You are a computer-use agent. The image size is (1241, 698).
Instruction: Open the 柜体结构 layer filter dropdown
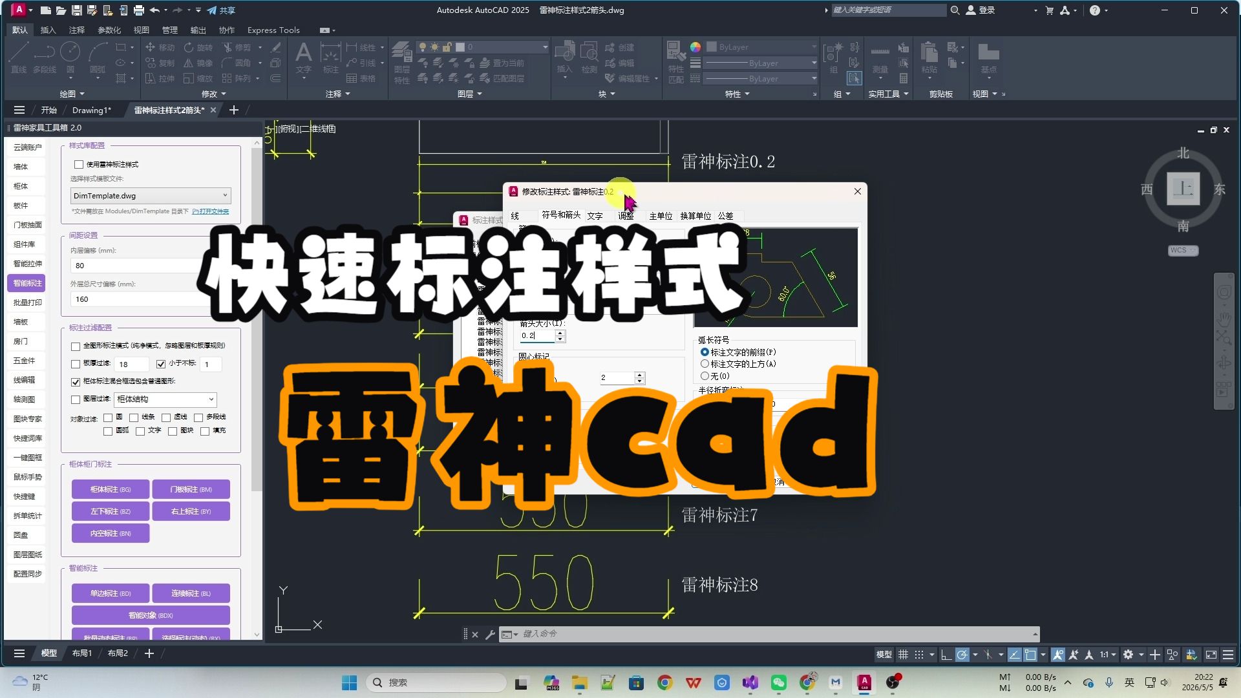[x=165, y=399]
